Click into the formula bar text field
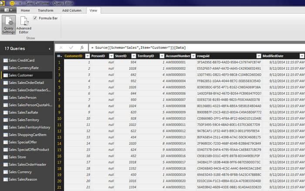The image size is (305, 191). [196, 47]
